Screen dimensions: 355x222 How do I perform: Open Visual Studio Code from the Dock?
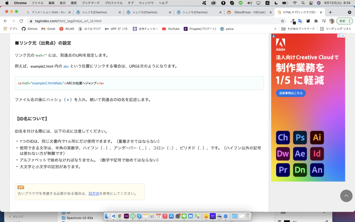(114, 216)
